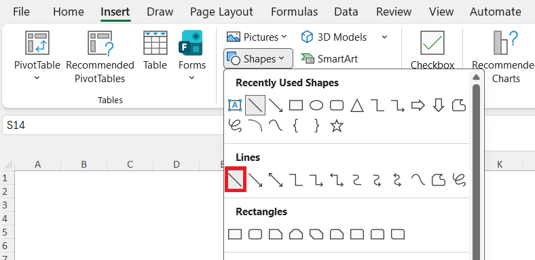
Task: Select Curve shape in the Lines section
Action: coord(418,180)
